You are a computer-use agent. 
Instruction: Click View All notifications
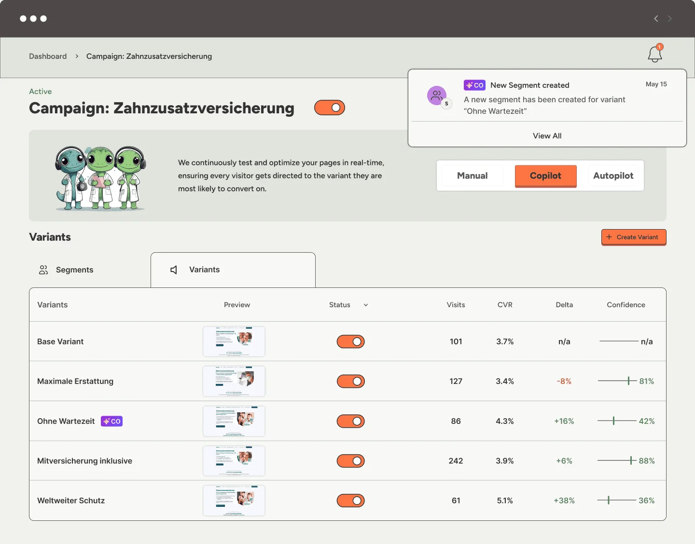pyautogui.click(x=547, y=136)
